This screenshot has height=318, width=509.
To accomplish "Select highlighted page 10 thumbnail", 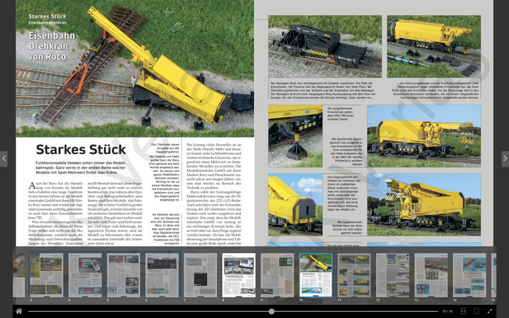I will point(316,275).
